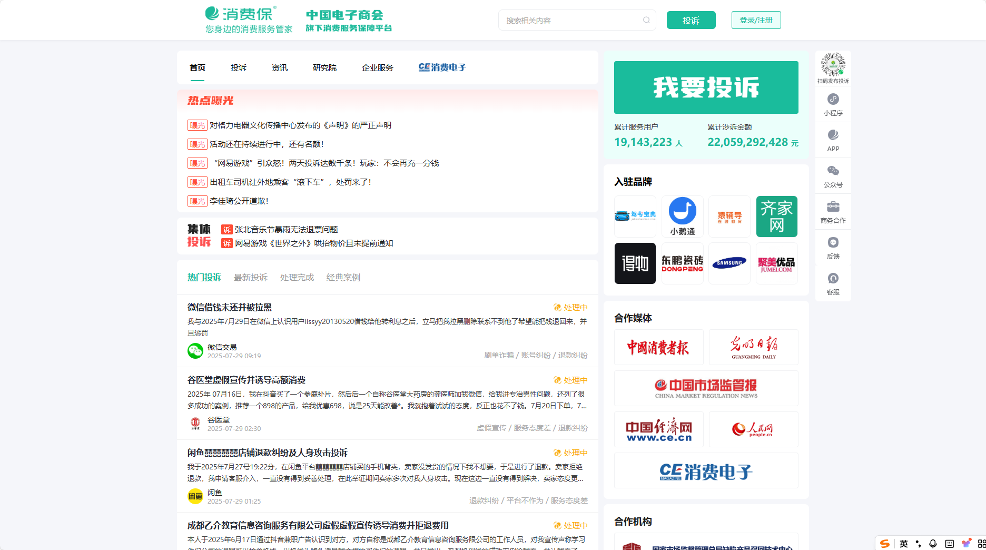
Task: Click the 登录/注册 button
Action: pos(756,20)
